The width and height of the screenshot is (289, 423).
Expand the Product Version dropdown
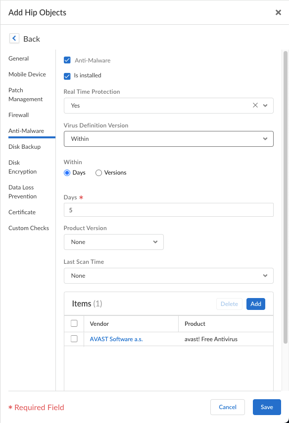(113, 242)
